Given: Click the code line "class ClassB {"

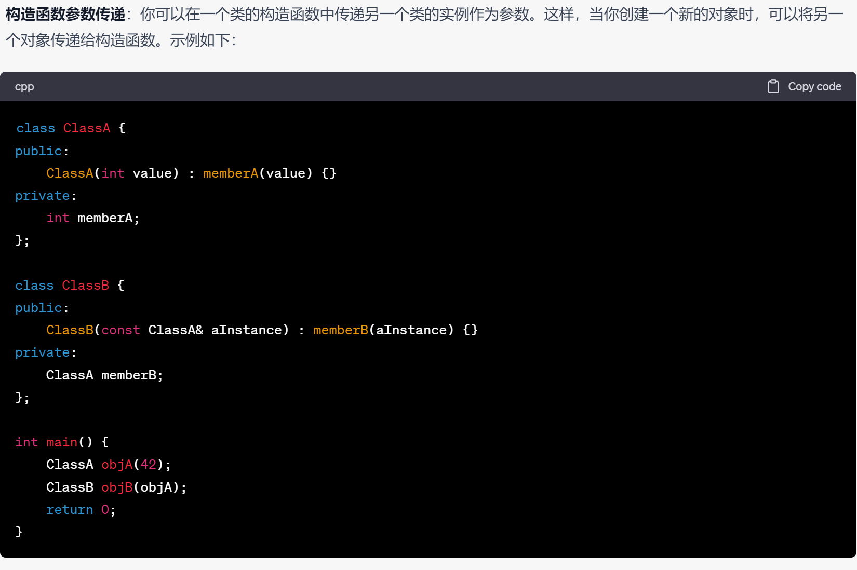Looking at the screenshot, I should click(x=70, y=286).
